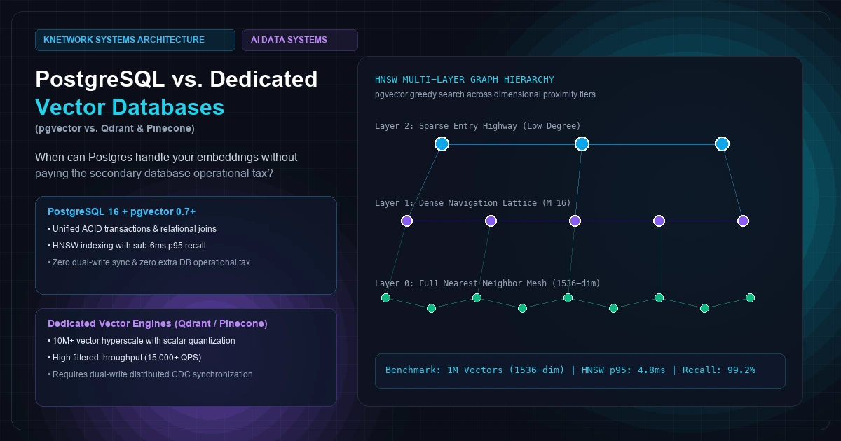Click the 'PostgreSQL vs. Dedicated' title line
The height and width of the screenshot is (441, 841).
177,78
